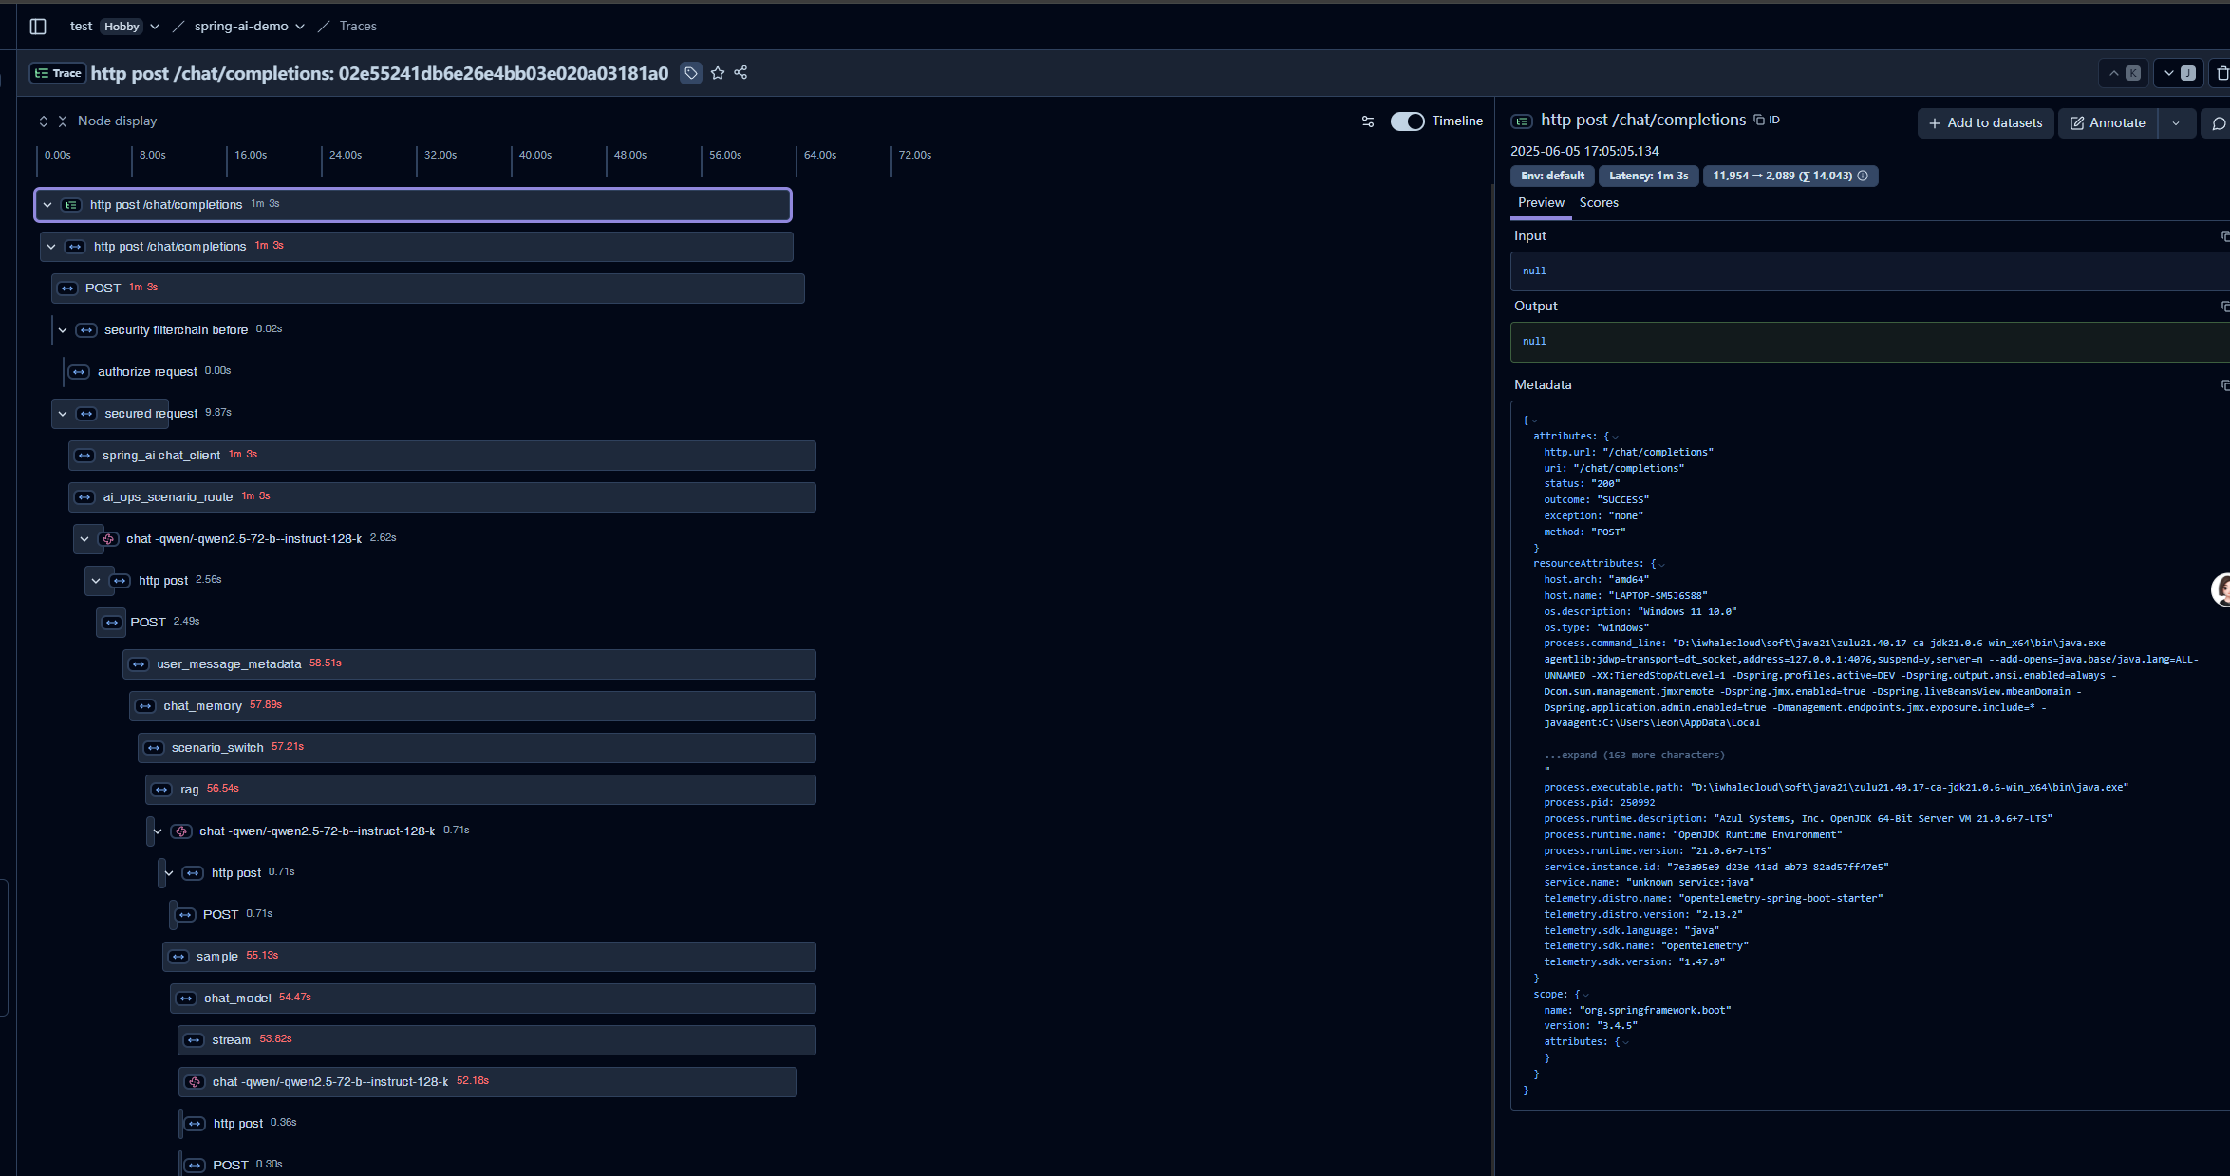Click the share icon for the trace
Image resolution: width=2230 pixels, height=1176 pixels.
(740, 73)
